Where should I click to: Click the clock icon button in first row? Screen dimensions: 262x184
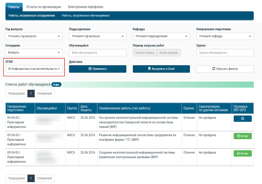tap(242, 119)
